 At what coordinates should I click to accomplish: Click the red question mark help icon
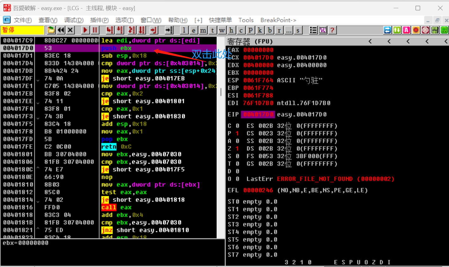pyautogui.click(x=332, y=30)
